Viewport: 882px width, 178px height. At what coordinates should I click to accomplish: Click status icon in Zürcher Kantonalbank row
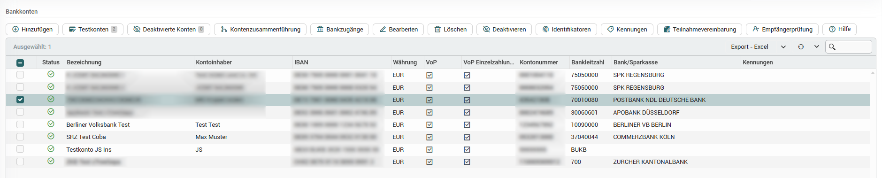pyautogui.click(x=51, y=161)
